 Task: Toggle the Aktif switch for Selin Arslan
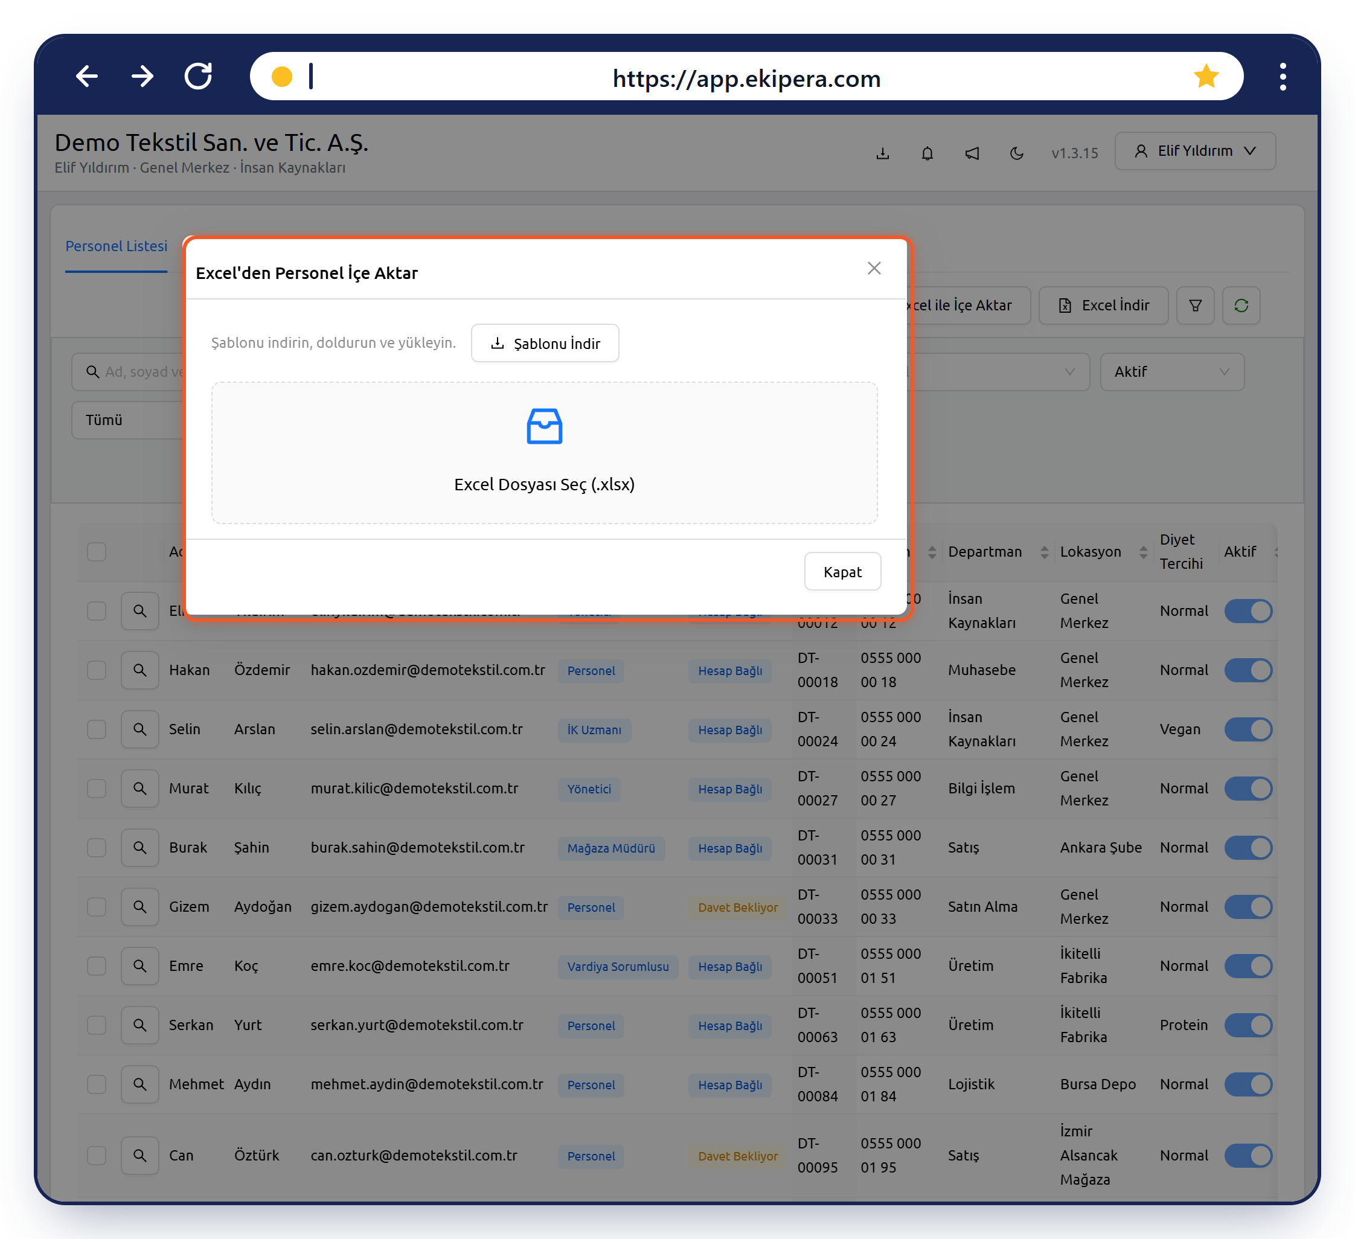coord(1248,729)
